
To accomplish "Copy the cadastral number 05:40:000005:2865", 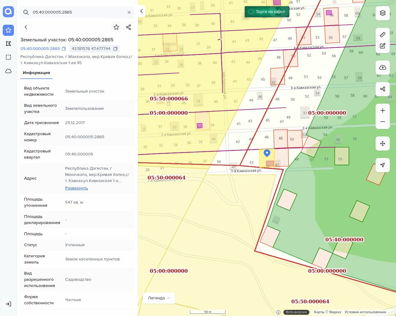I will pos(64,49).
